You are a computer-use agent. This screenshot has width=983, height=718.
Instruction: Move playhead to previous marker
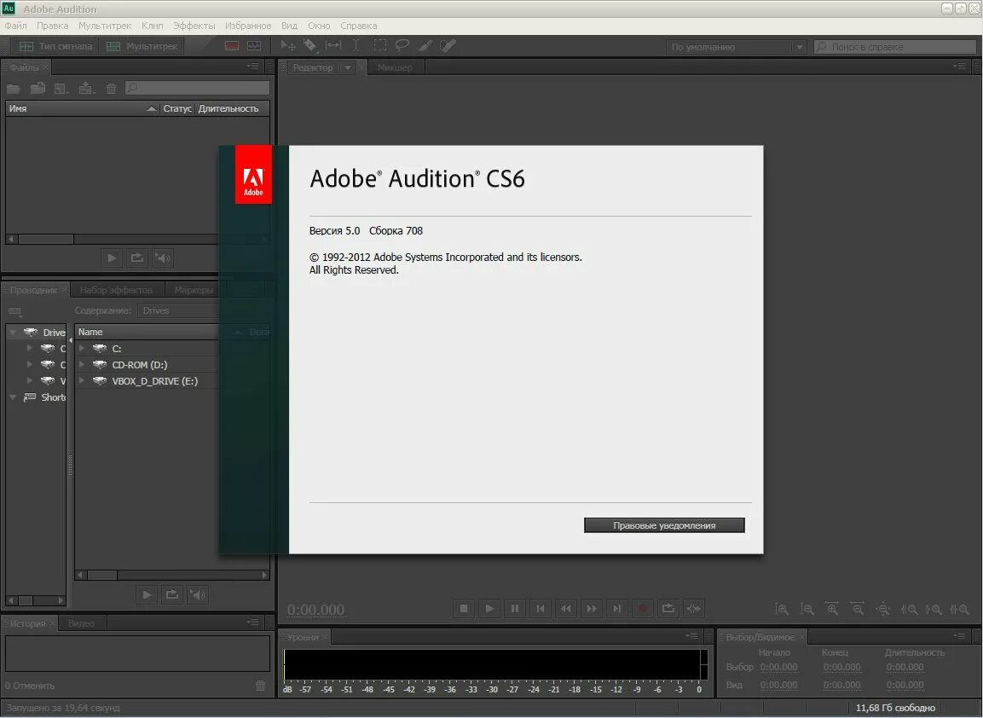coord(541,608)
